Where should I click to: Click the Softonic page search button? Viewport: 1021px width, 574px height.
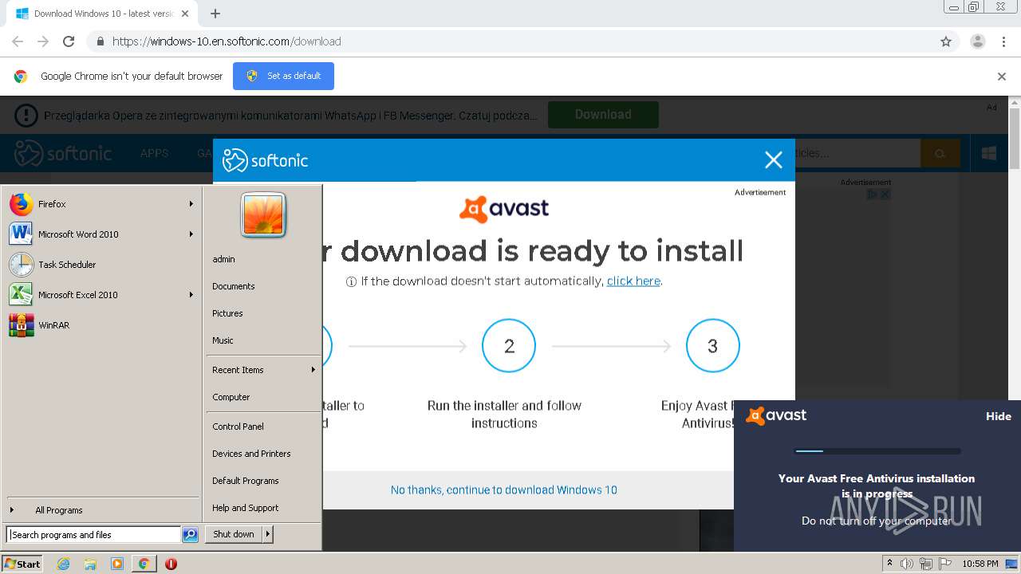[940, 153]
